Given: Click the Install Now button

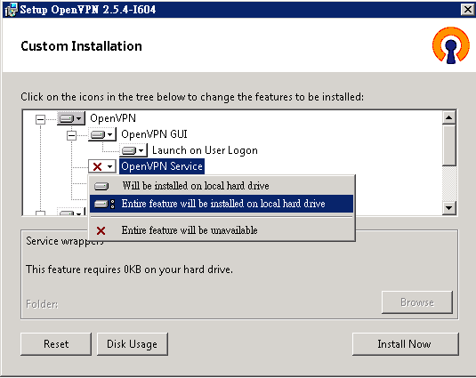Looking at the screenshot, I should [x=406, y=344].
